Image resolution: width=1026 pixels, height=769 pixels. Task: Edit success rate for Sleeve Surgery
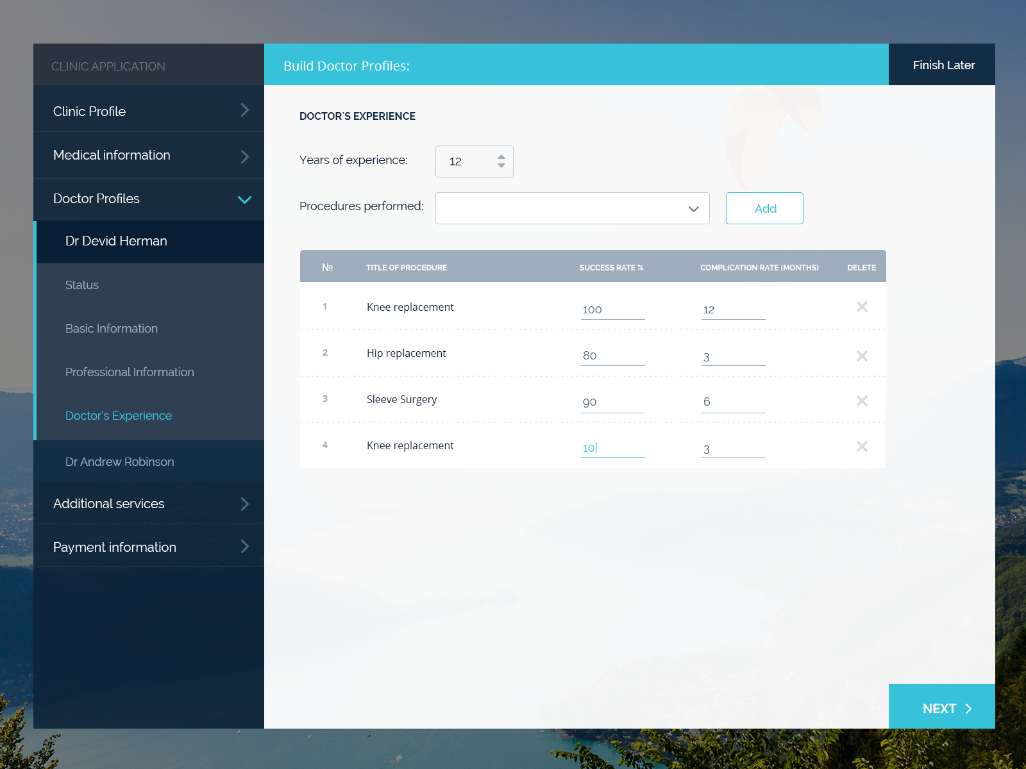pos(612,402)
